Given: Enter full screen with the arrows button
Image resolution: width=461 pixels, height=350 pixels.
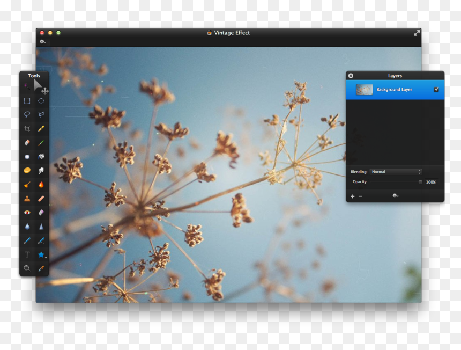Looking at the screenshot, I should click(417, 33).
